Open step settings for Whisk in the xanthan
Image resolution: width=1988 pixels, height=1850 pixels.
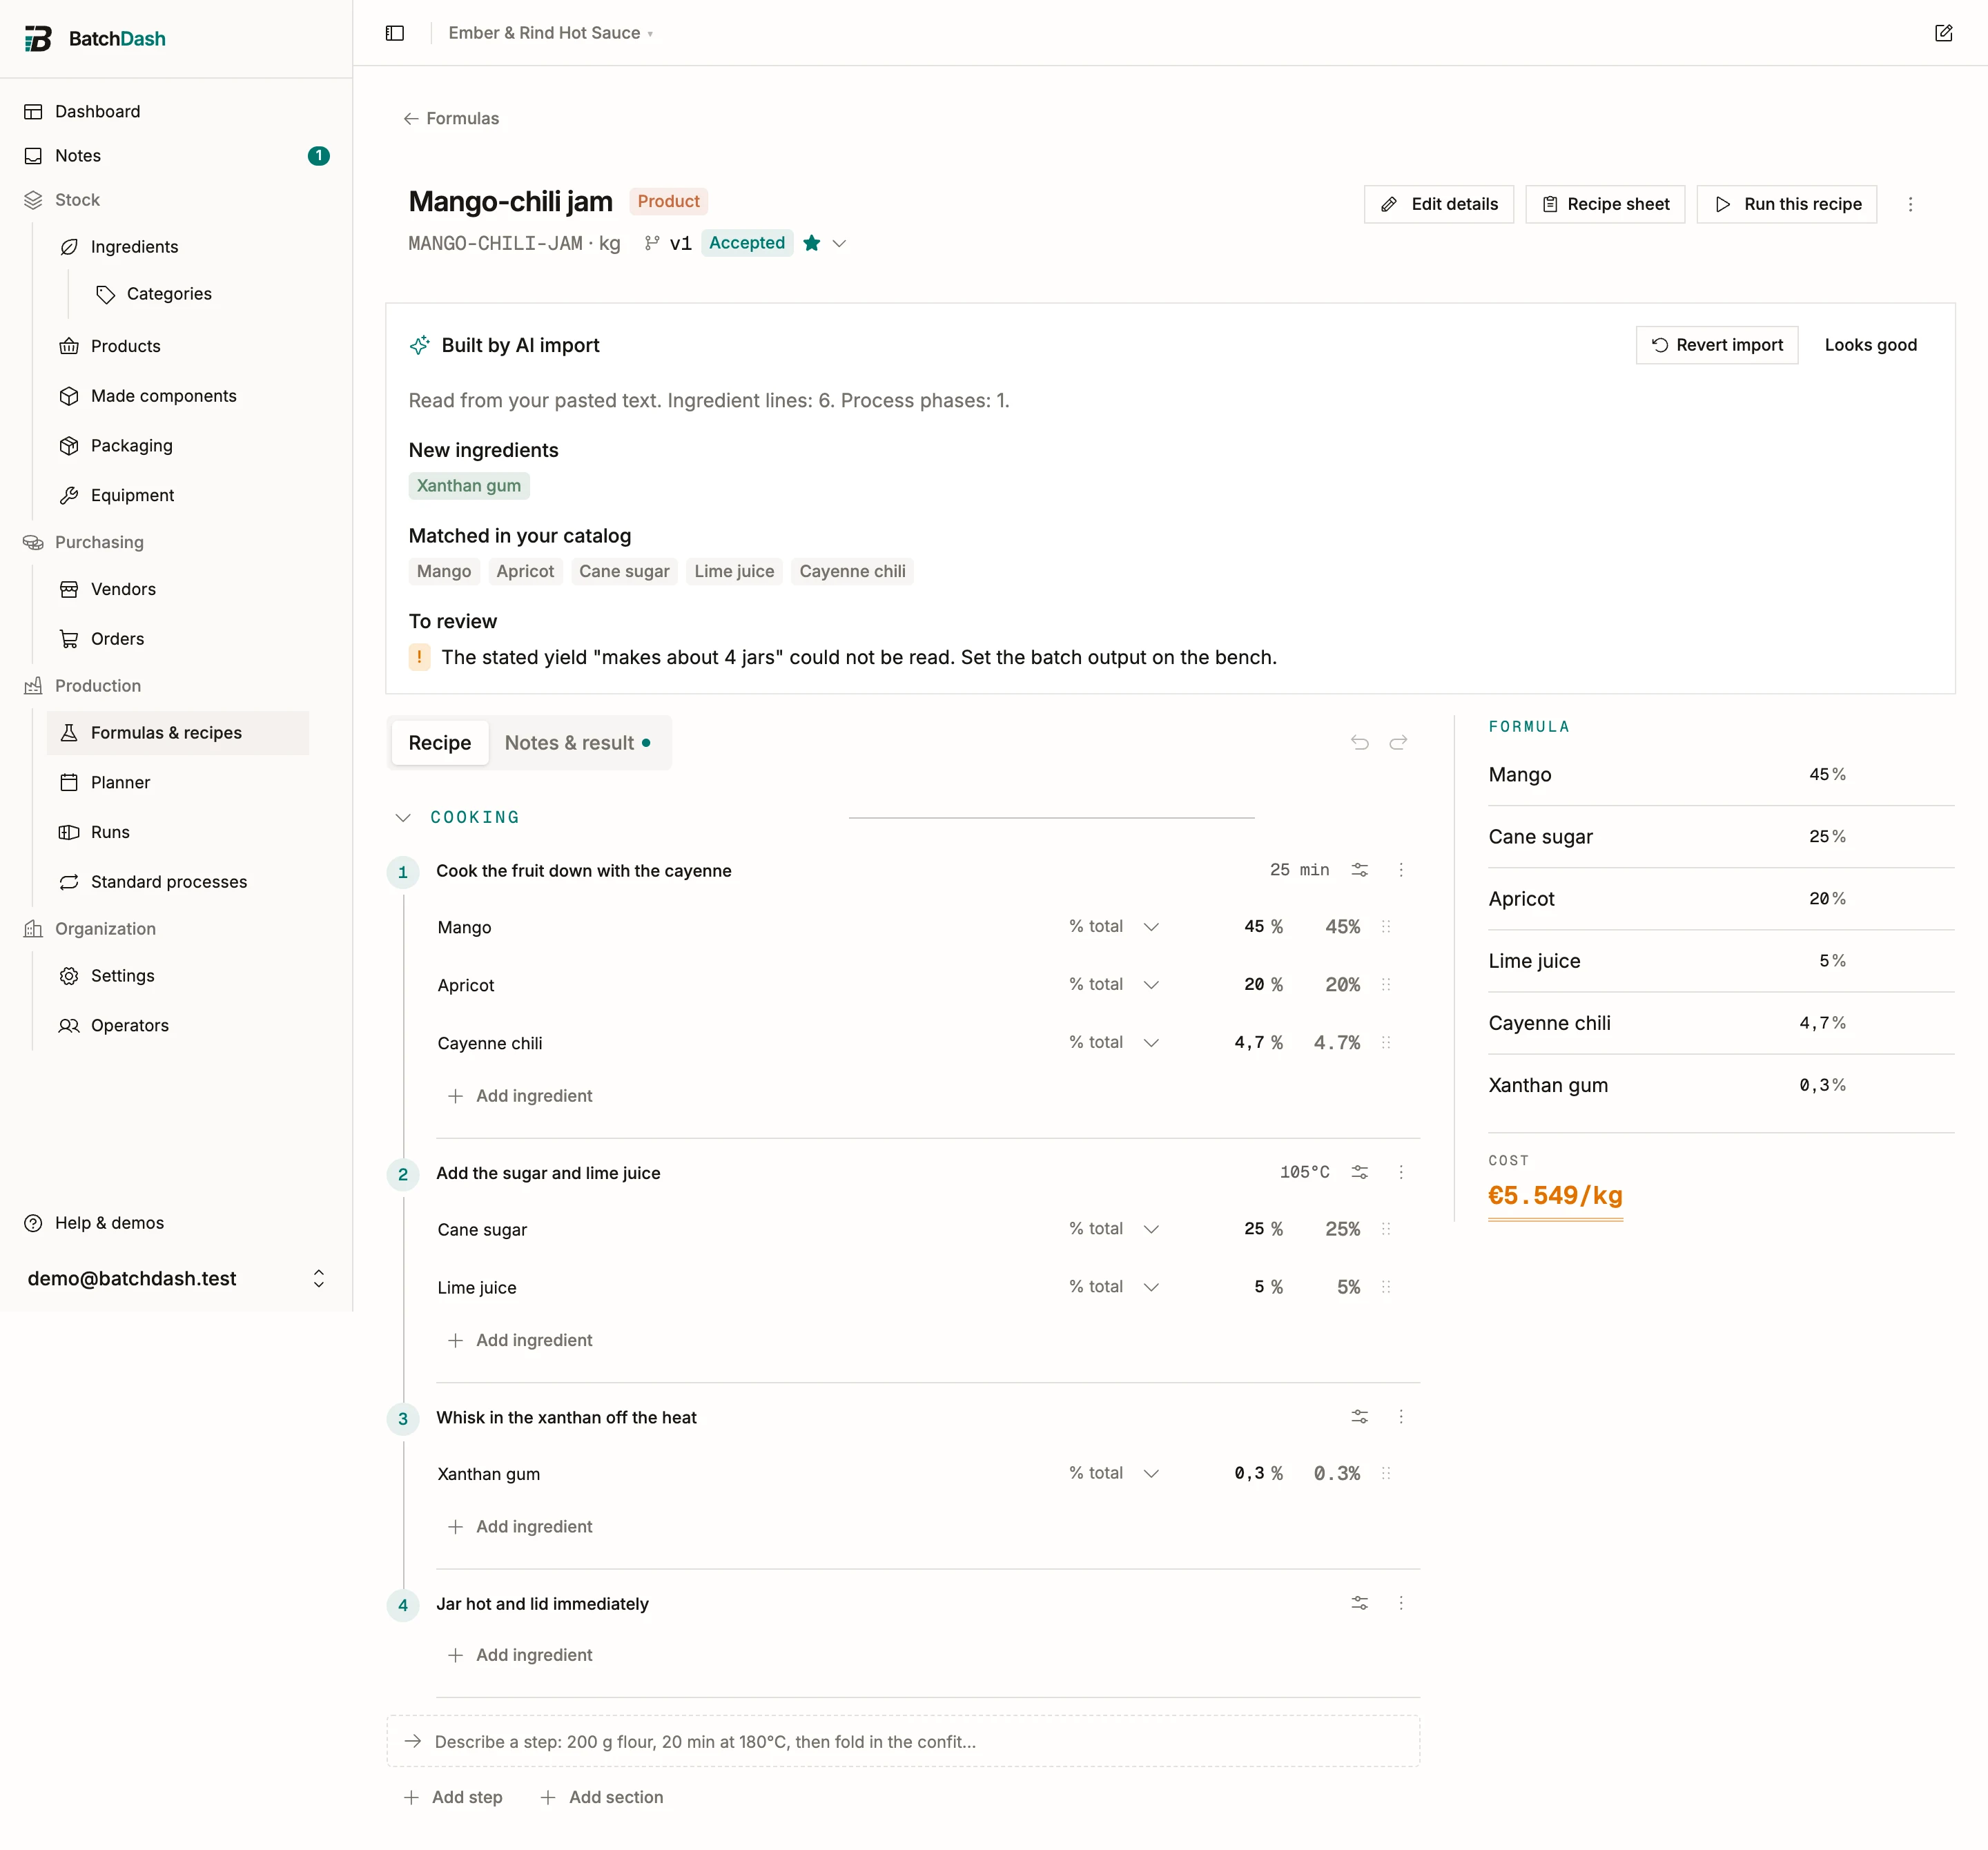pyautogui.click(x=1360, y=1416)
